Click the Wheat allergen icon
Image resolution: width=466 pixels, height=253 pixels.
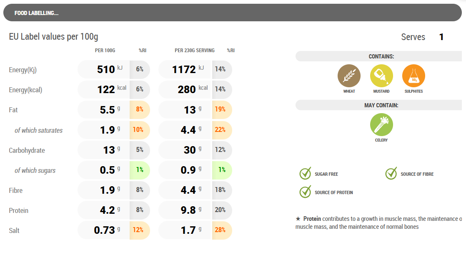(x=349, y=76)
